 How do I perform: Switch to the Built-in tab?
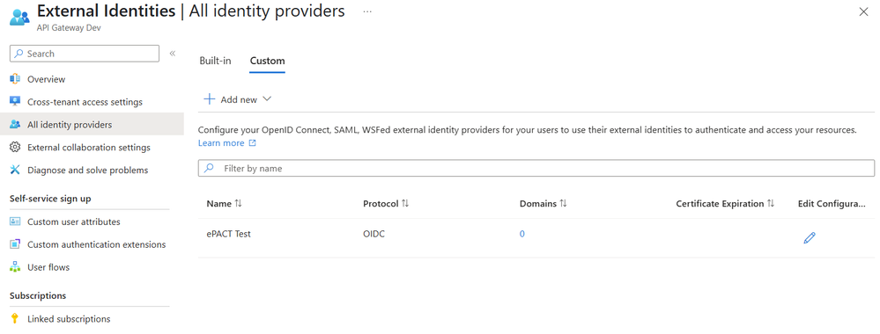[x=215, y=61]
